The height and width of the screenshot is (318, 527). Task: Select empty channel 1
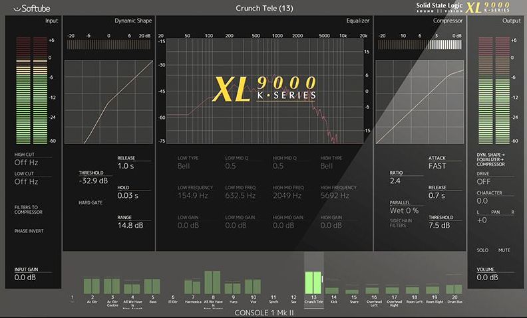pyautogui.click(x=73, y=298)
